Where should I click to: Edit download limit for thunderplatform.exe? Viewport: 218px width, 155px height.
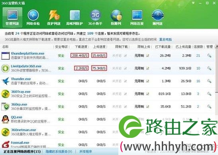pyautogui.click(x=125, y=56)
